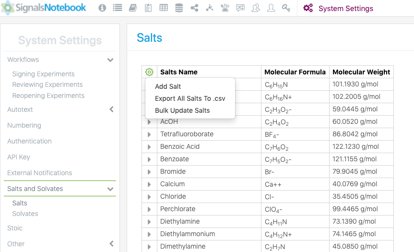Click the share nodes icon

194,8
